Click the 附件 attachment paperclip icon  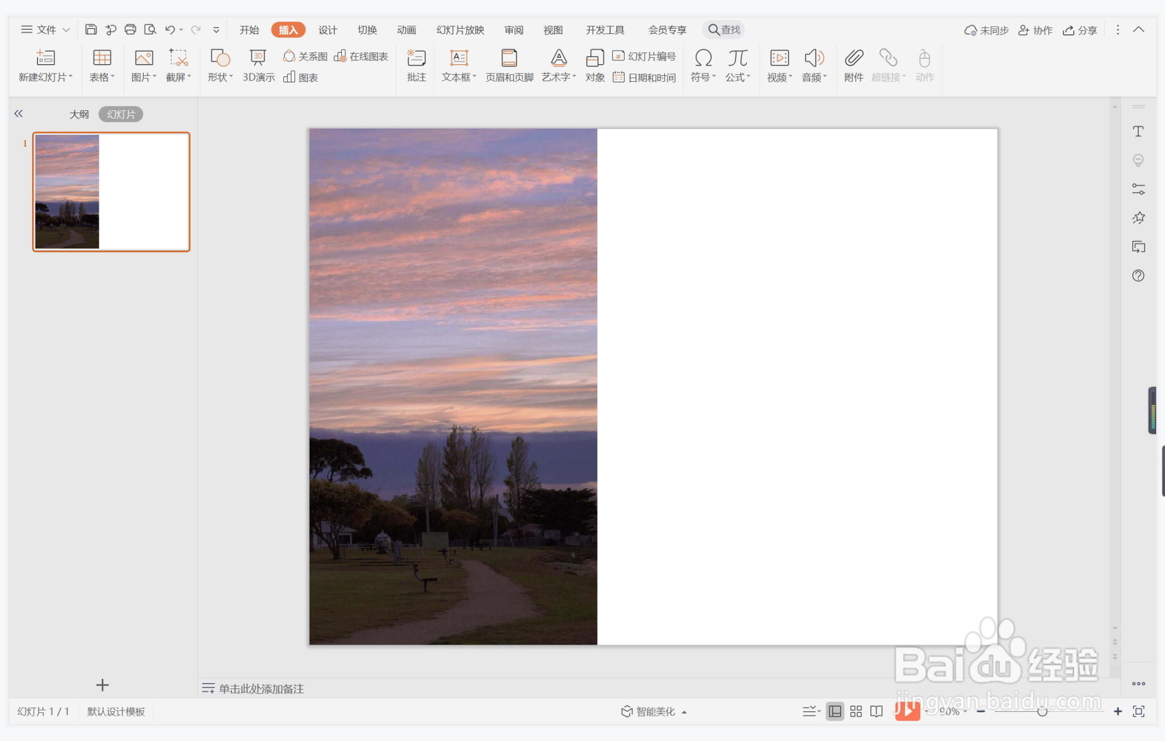click(853, 58)
